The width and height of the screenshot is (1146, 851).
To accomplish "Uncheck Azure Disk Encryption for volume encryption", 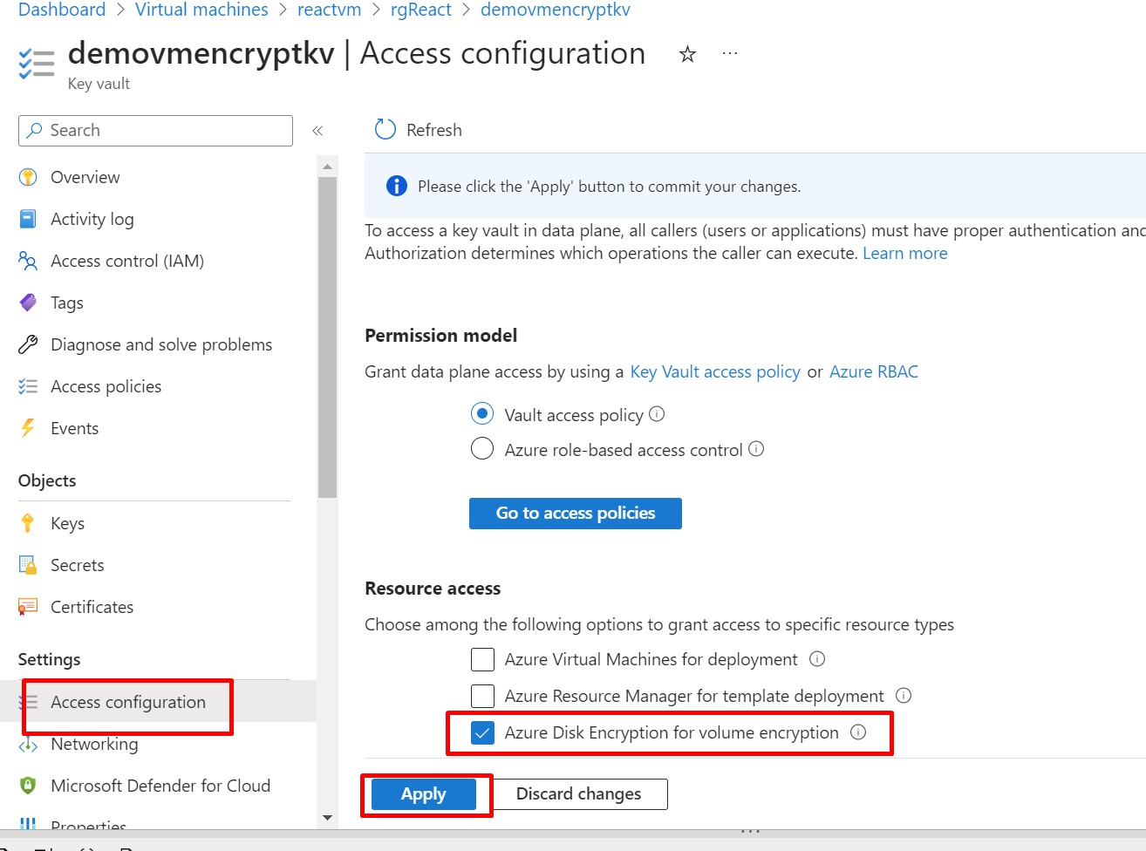I will pyautogui.click(x=482, y=732).
